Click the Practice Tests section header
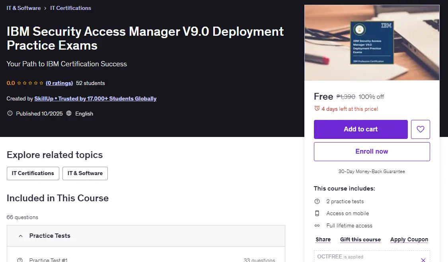This screenshot has width=448, height=262. [146, 236]
